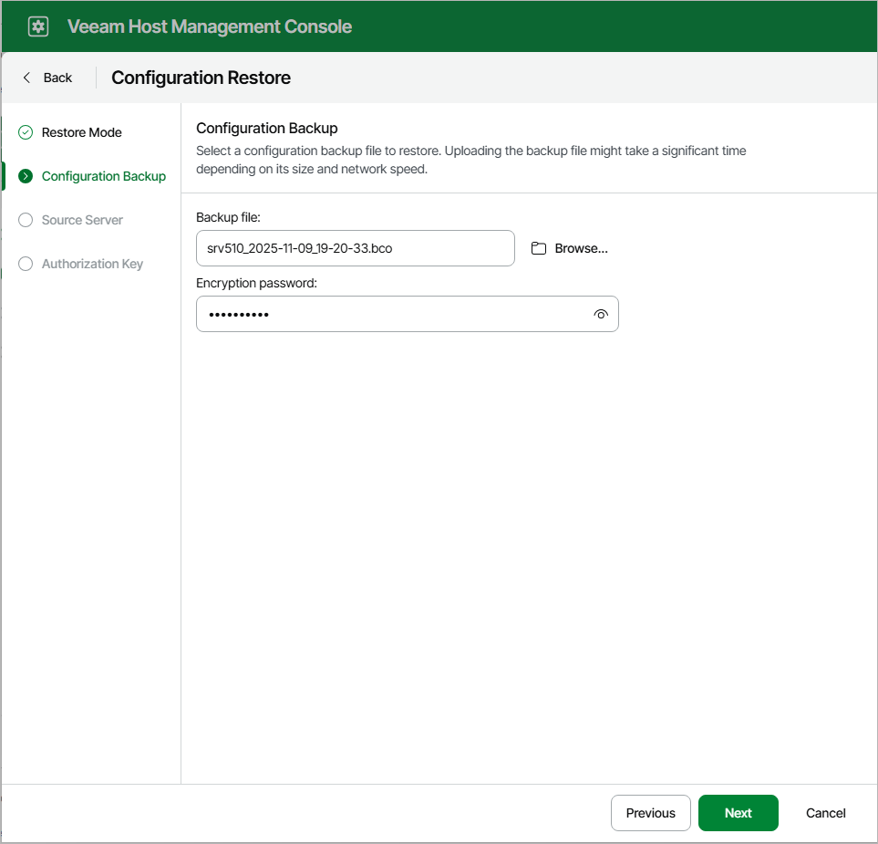Screen dimensions: 878x844
Task: Select the Configuration Backup step in sidebar
Action: 103,176
